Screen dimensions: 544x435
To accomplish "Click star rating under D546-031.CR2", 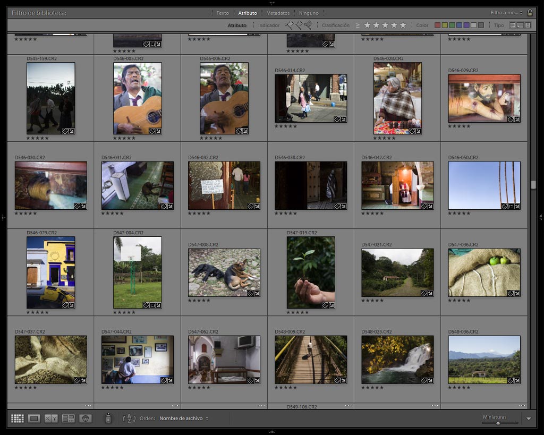I will pos(112,214).
